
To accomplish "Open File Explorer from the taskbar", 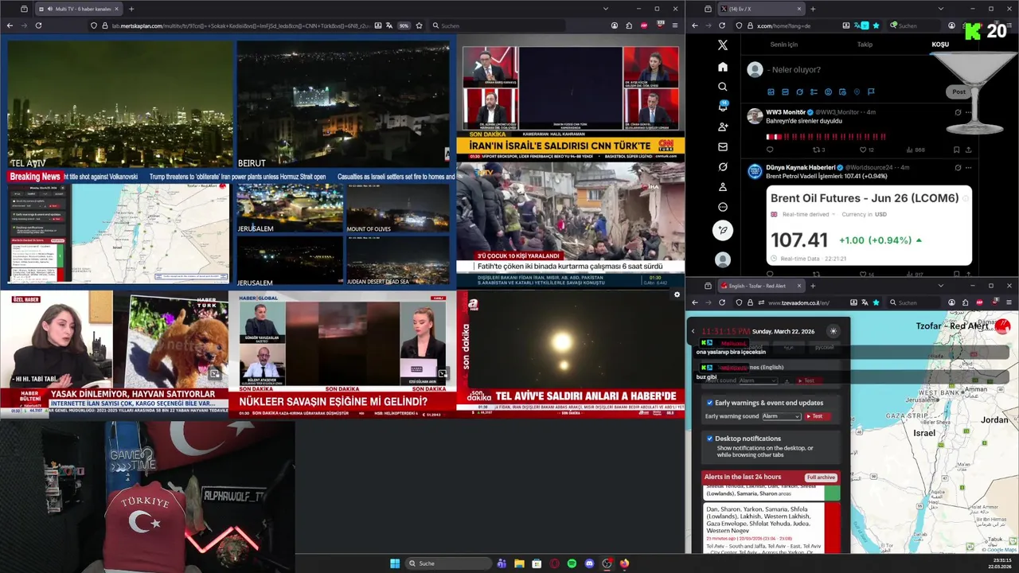I will [519, 563].
